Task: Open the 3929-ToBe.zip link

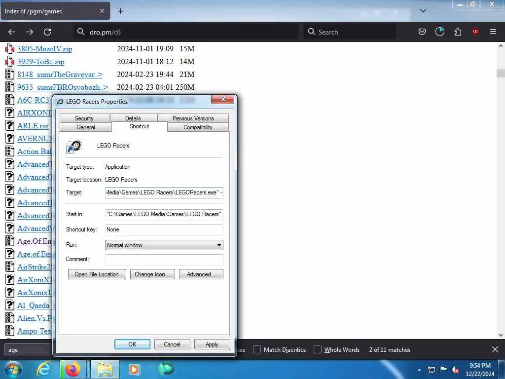Action: 41,62
